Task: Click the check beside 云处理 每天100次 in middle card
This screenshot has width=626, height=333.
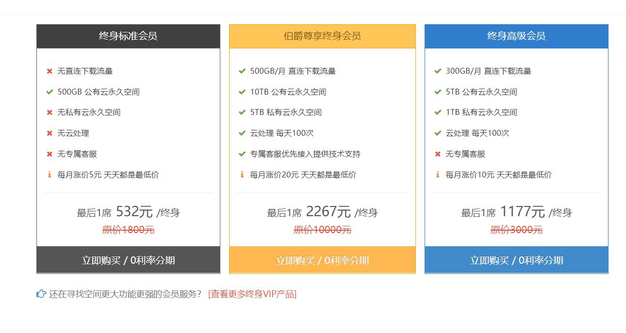Action: 242,133
